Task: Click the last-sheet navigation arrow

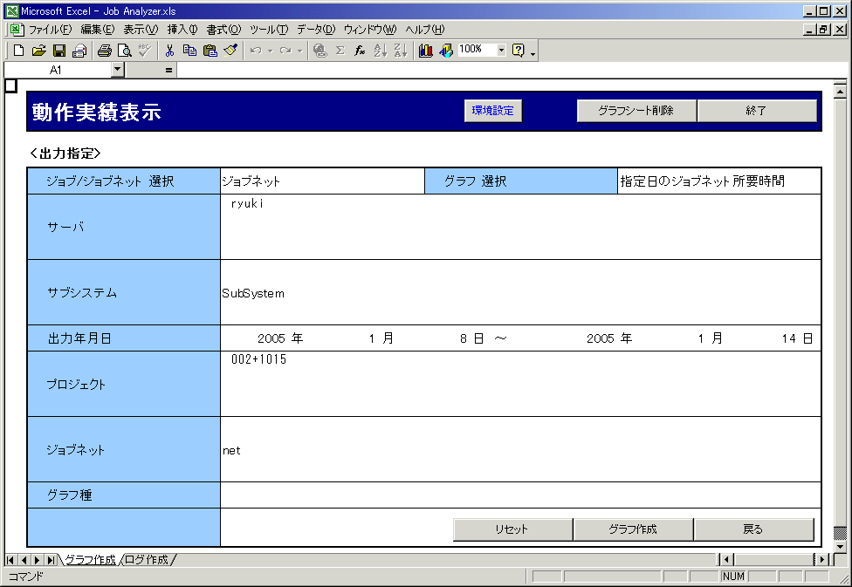Action: [x=50, y=559]
